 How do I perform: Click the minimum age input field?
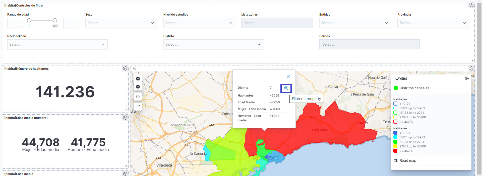coord(15,23)
